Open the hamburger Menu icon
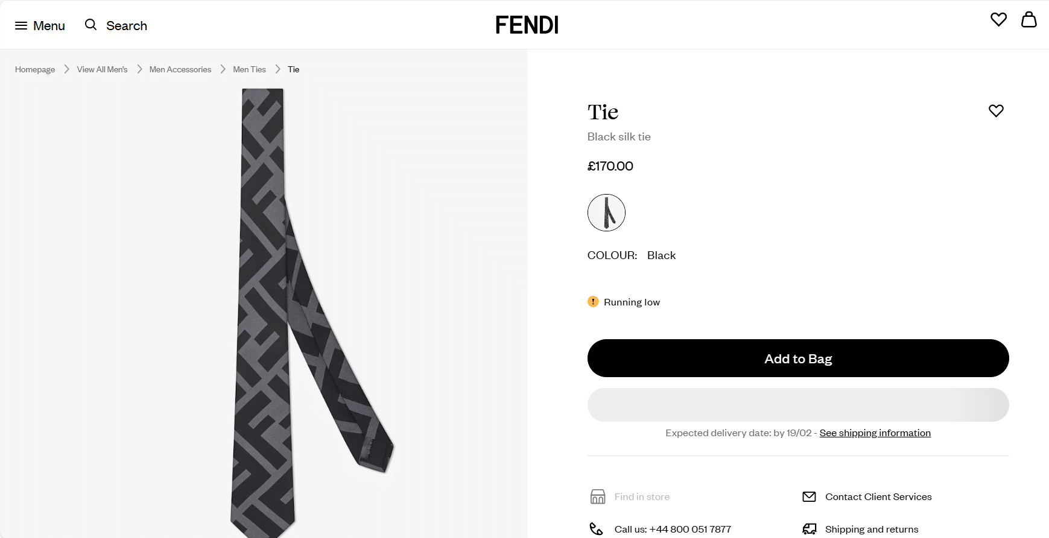 click(21, 26)
